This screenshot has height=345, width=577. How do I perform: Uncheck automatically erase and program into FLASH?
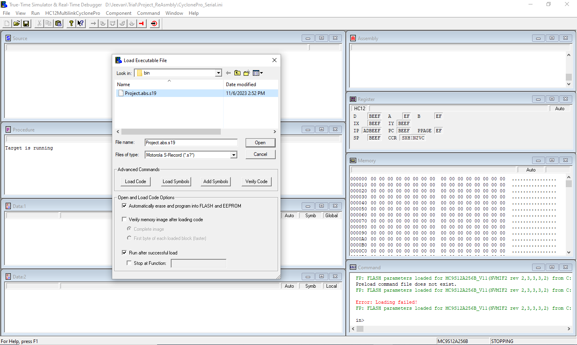(125, 206)
